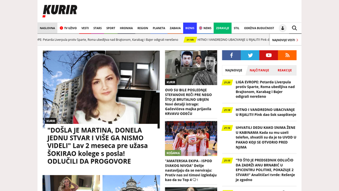Switch to the Reakcije tab

[x=284, y=70]
